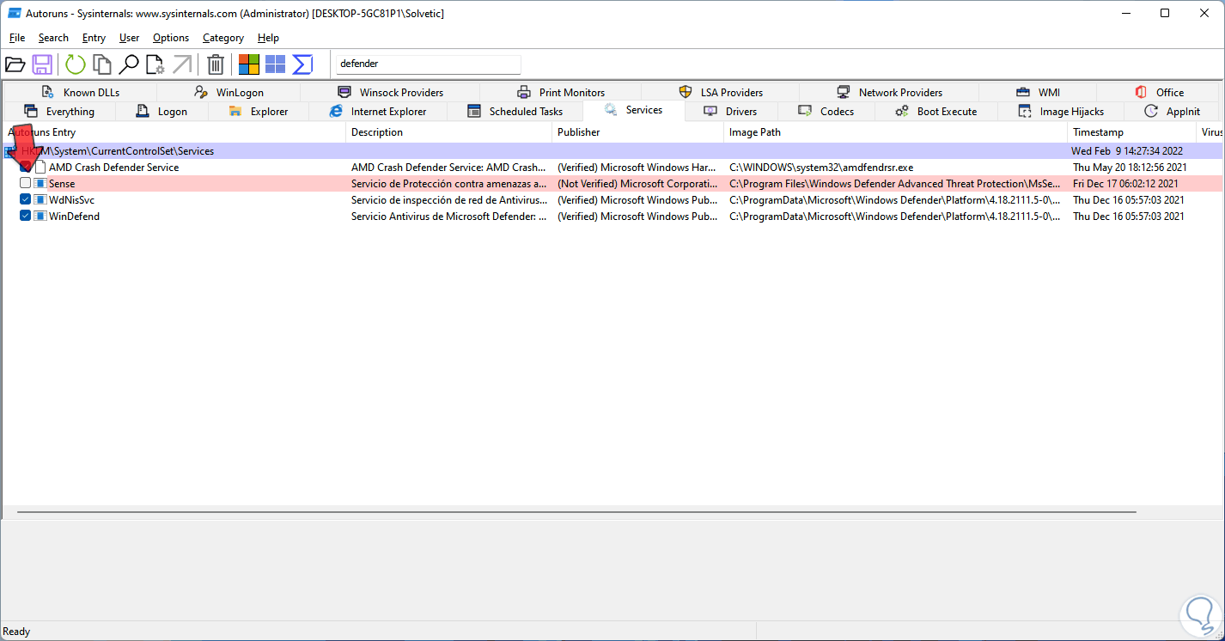Click the horizontal scrollbar below the list
This screenshot has width=1225, height=641.
click(x=576, y=512)
